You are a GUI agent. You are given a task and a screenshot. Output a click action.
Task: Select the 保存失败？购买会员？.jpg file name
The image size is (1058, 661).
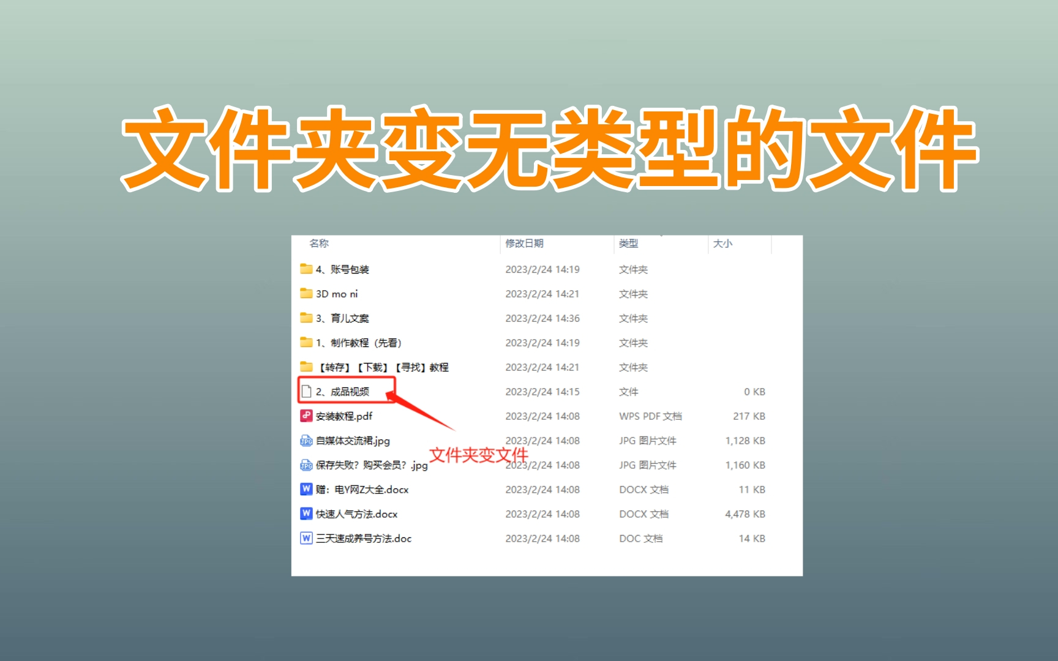pos(372,465)
